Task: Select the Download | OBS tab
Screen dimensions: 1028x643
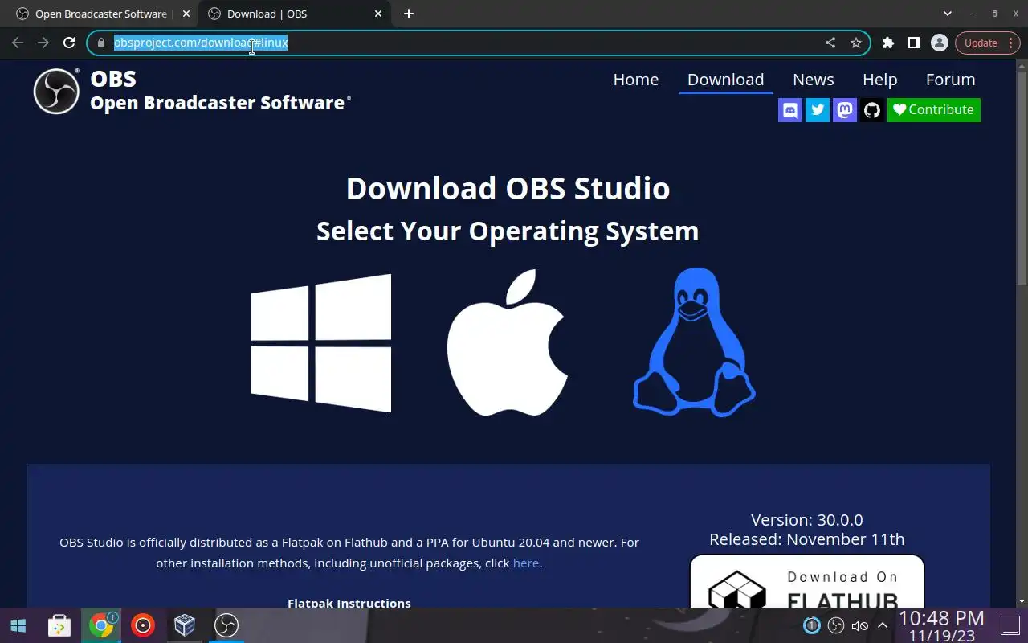Action: click(x=296, y=14)
